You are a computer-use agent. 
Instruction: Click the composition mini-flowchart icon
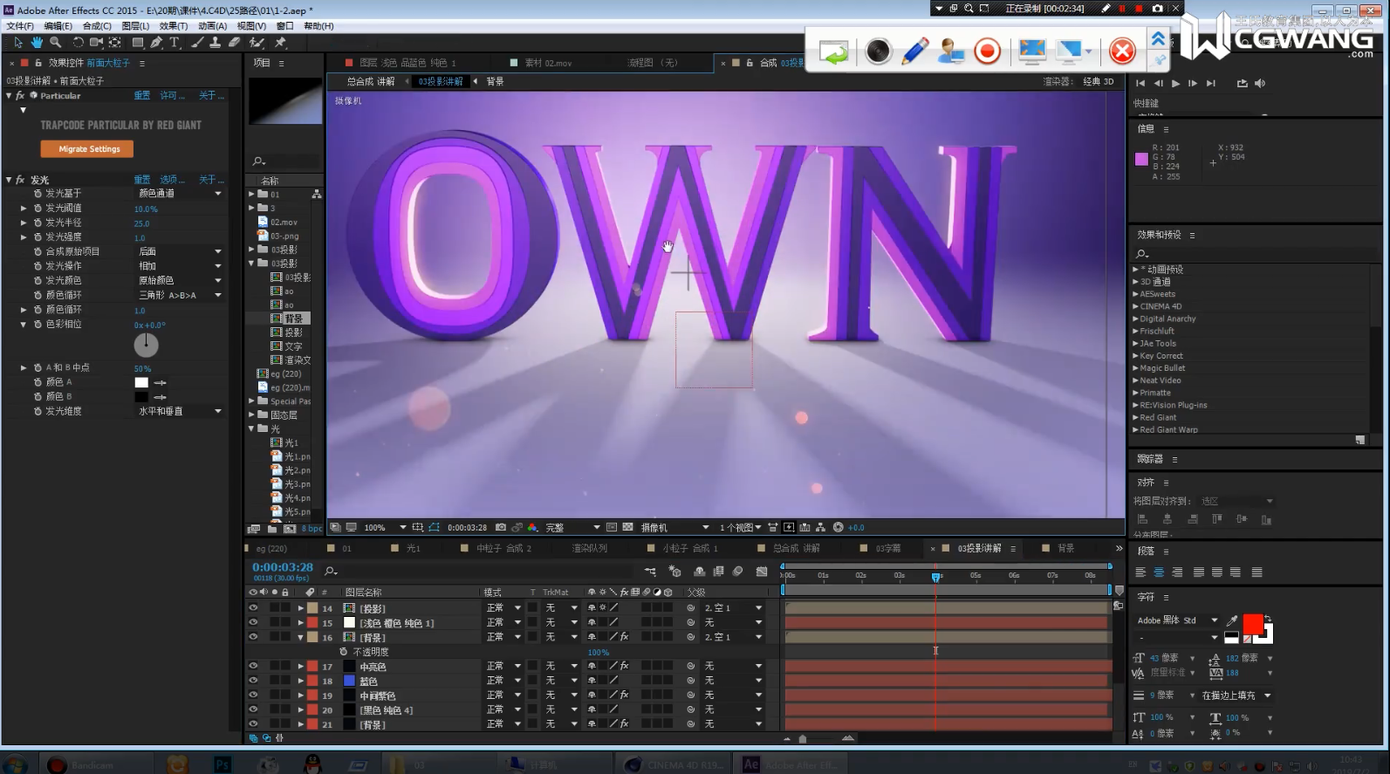point(650,572)
